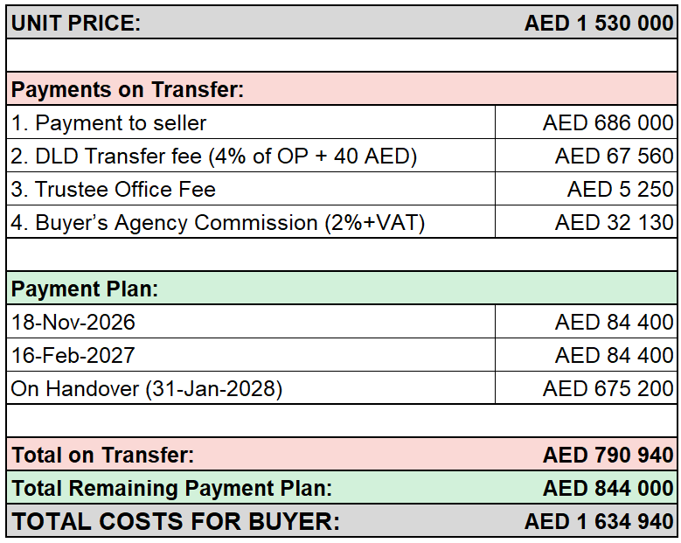Image resolution: width=681 pixels, height=543 pixels.
Task: Select the Total Remaining Payment Plan row
Action: point(342,488)
